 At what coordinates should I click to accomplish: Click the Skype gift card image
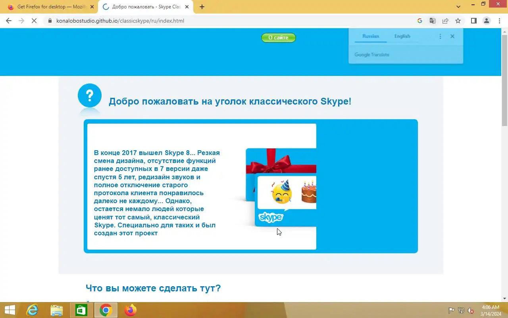point(281,187)
